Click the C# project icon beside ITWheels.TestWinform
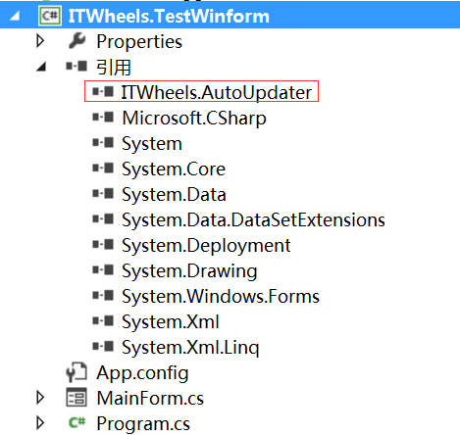The image size is (460, 435). (50, 16)
